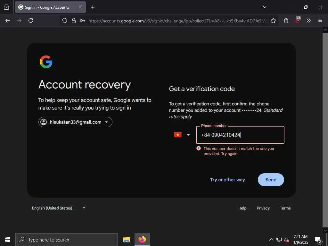This screenshot has width=328, height=246.
Task: View site security padlock info
Action: pos(74,20)
